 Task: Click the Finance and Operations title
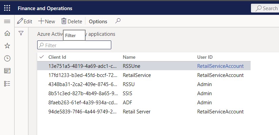pyautogui.click(x=45, y=8)
